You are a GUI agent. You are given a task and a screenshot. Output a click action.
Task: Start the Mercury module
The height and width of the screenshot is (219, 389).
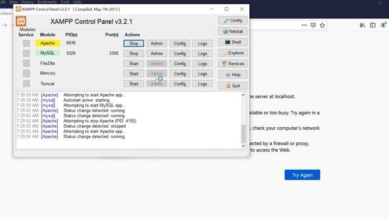click(134, 74)
